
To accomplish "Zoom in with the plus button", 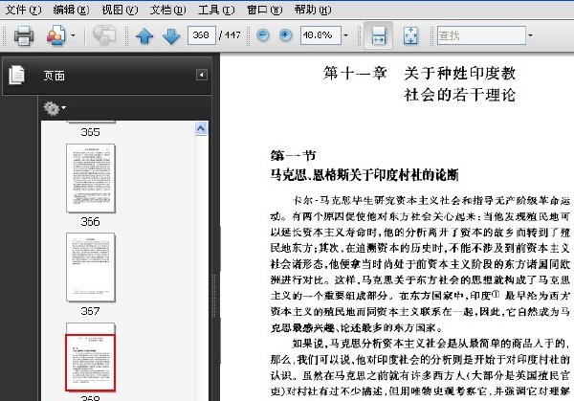I will point(285,35).
